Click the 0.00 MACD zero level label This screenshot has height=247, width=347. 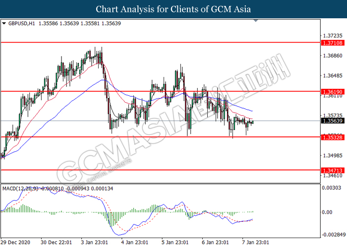327,212
